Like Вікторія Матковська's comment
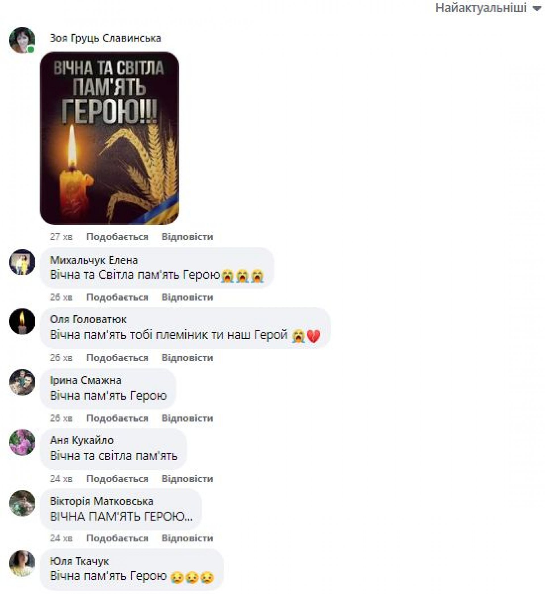This screenshot has width=545, height=594. coord(117,538)
